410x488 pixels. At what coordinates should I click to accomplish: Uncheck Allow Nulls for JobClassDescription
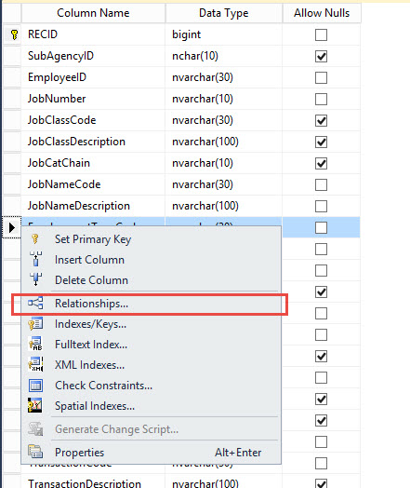(x=321, y=142)
